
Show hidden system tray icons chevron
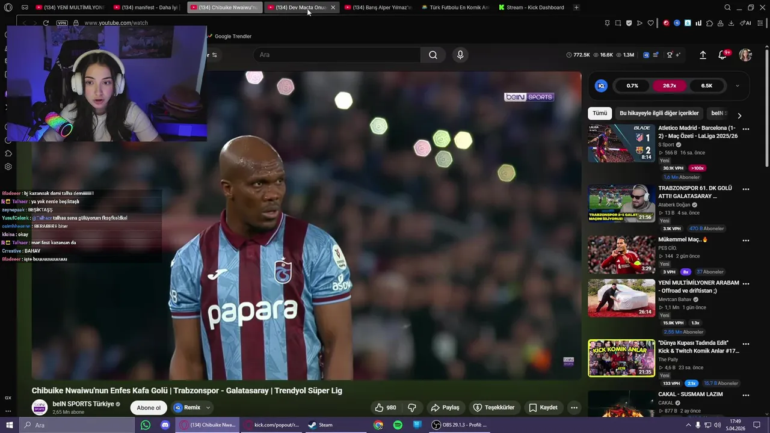pyautogui.click(x=688, y=425)
